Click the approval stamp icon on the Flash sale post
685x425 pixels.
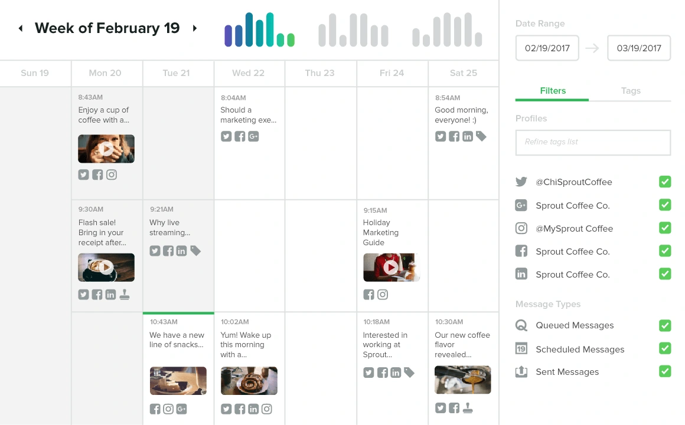tap(125, 295)
